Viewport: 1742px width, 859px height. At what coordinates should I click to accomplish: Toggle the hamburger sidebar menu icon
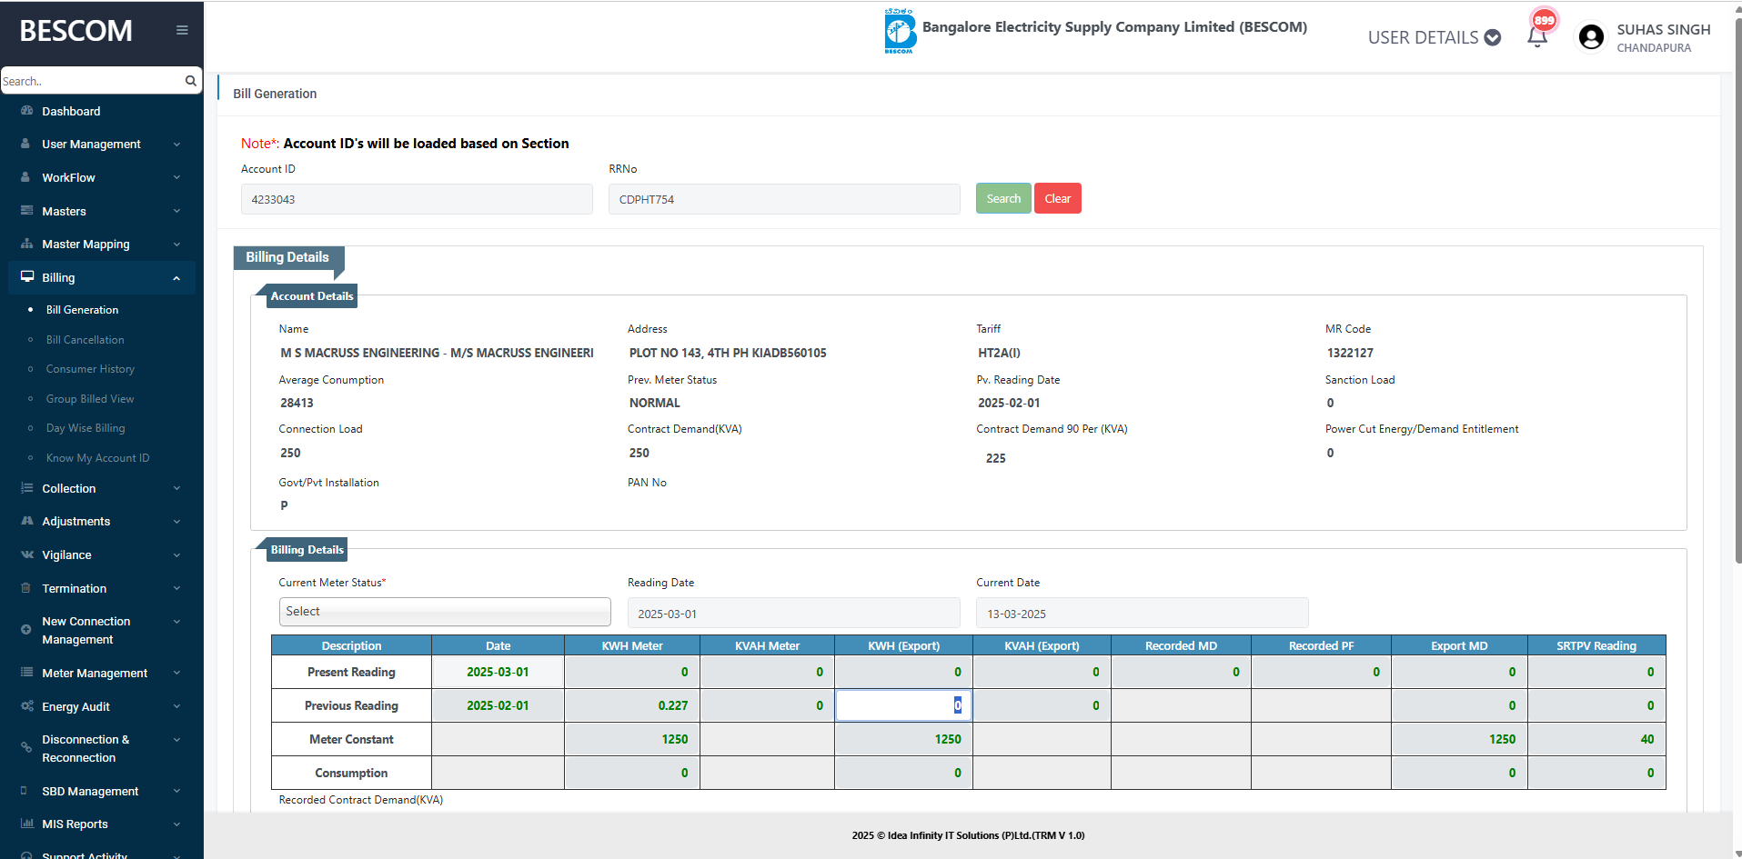182,30
